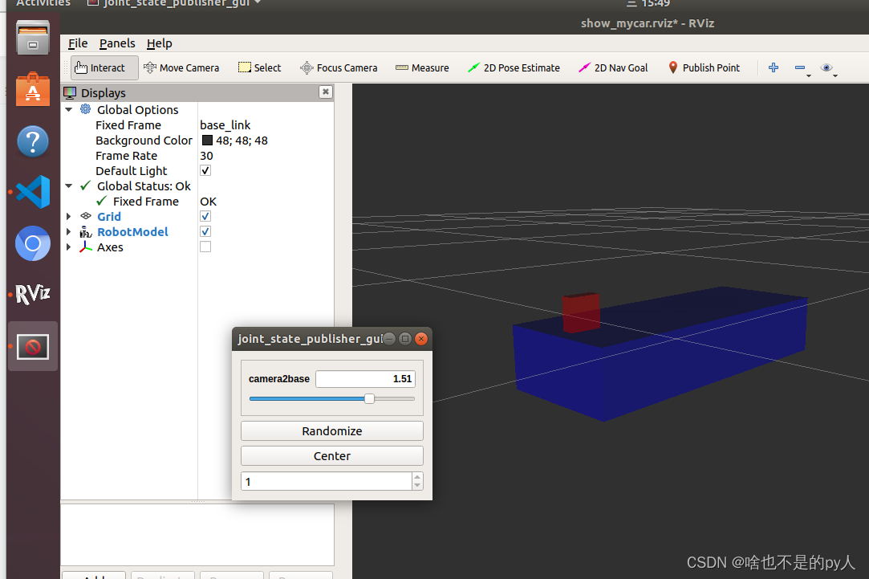Enable the Axes display checkbox
The image size is (869, 579).
[205, 247]
